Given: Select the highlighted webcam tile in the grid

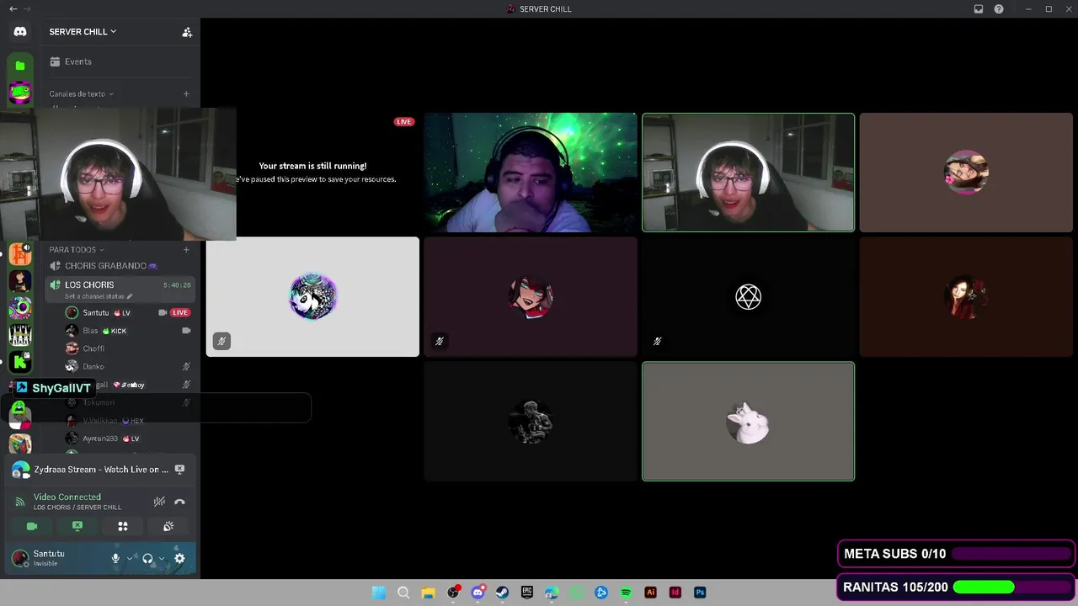Looking at the screenshot, I should (x=749, y=173).
